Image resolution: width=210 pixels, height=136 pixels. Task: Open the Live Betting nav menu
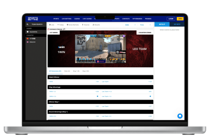point(66,19)
